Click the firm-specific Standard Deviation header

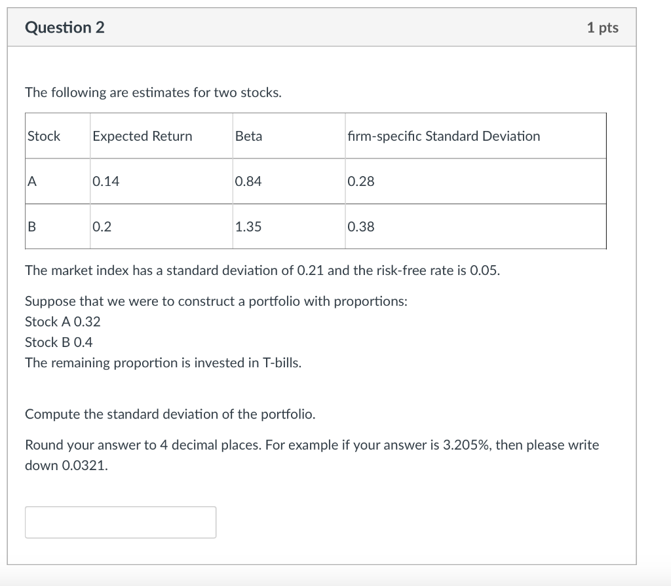click(x=443, y=136)
